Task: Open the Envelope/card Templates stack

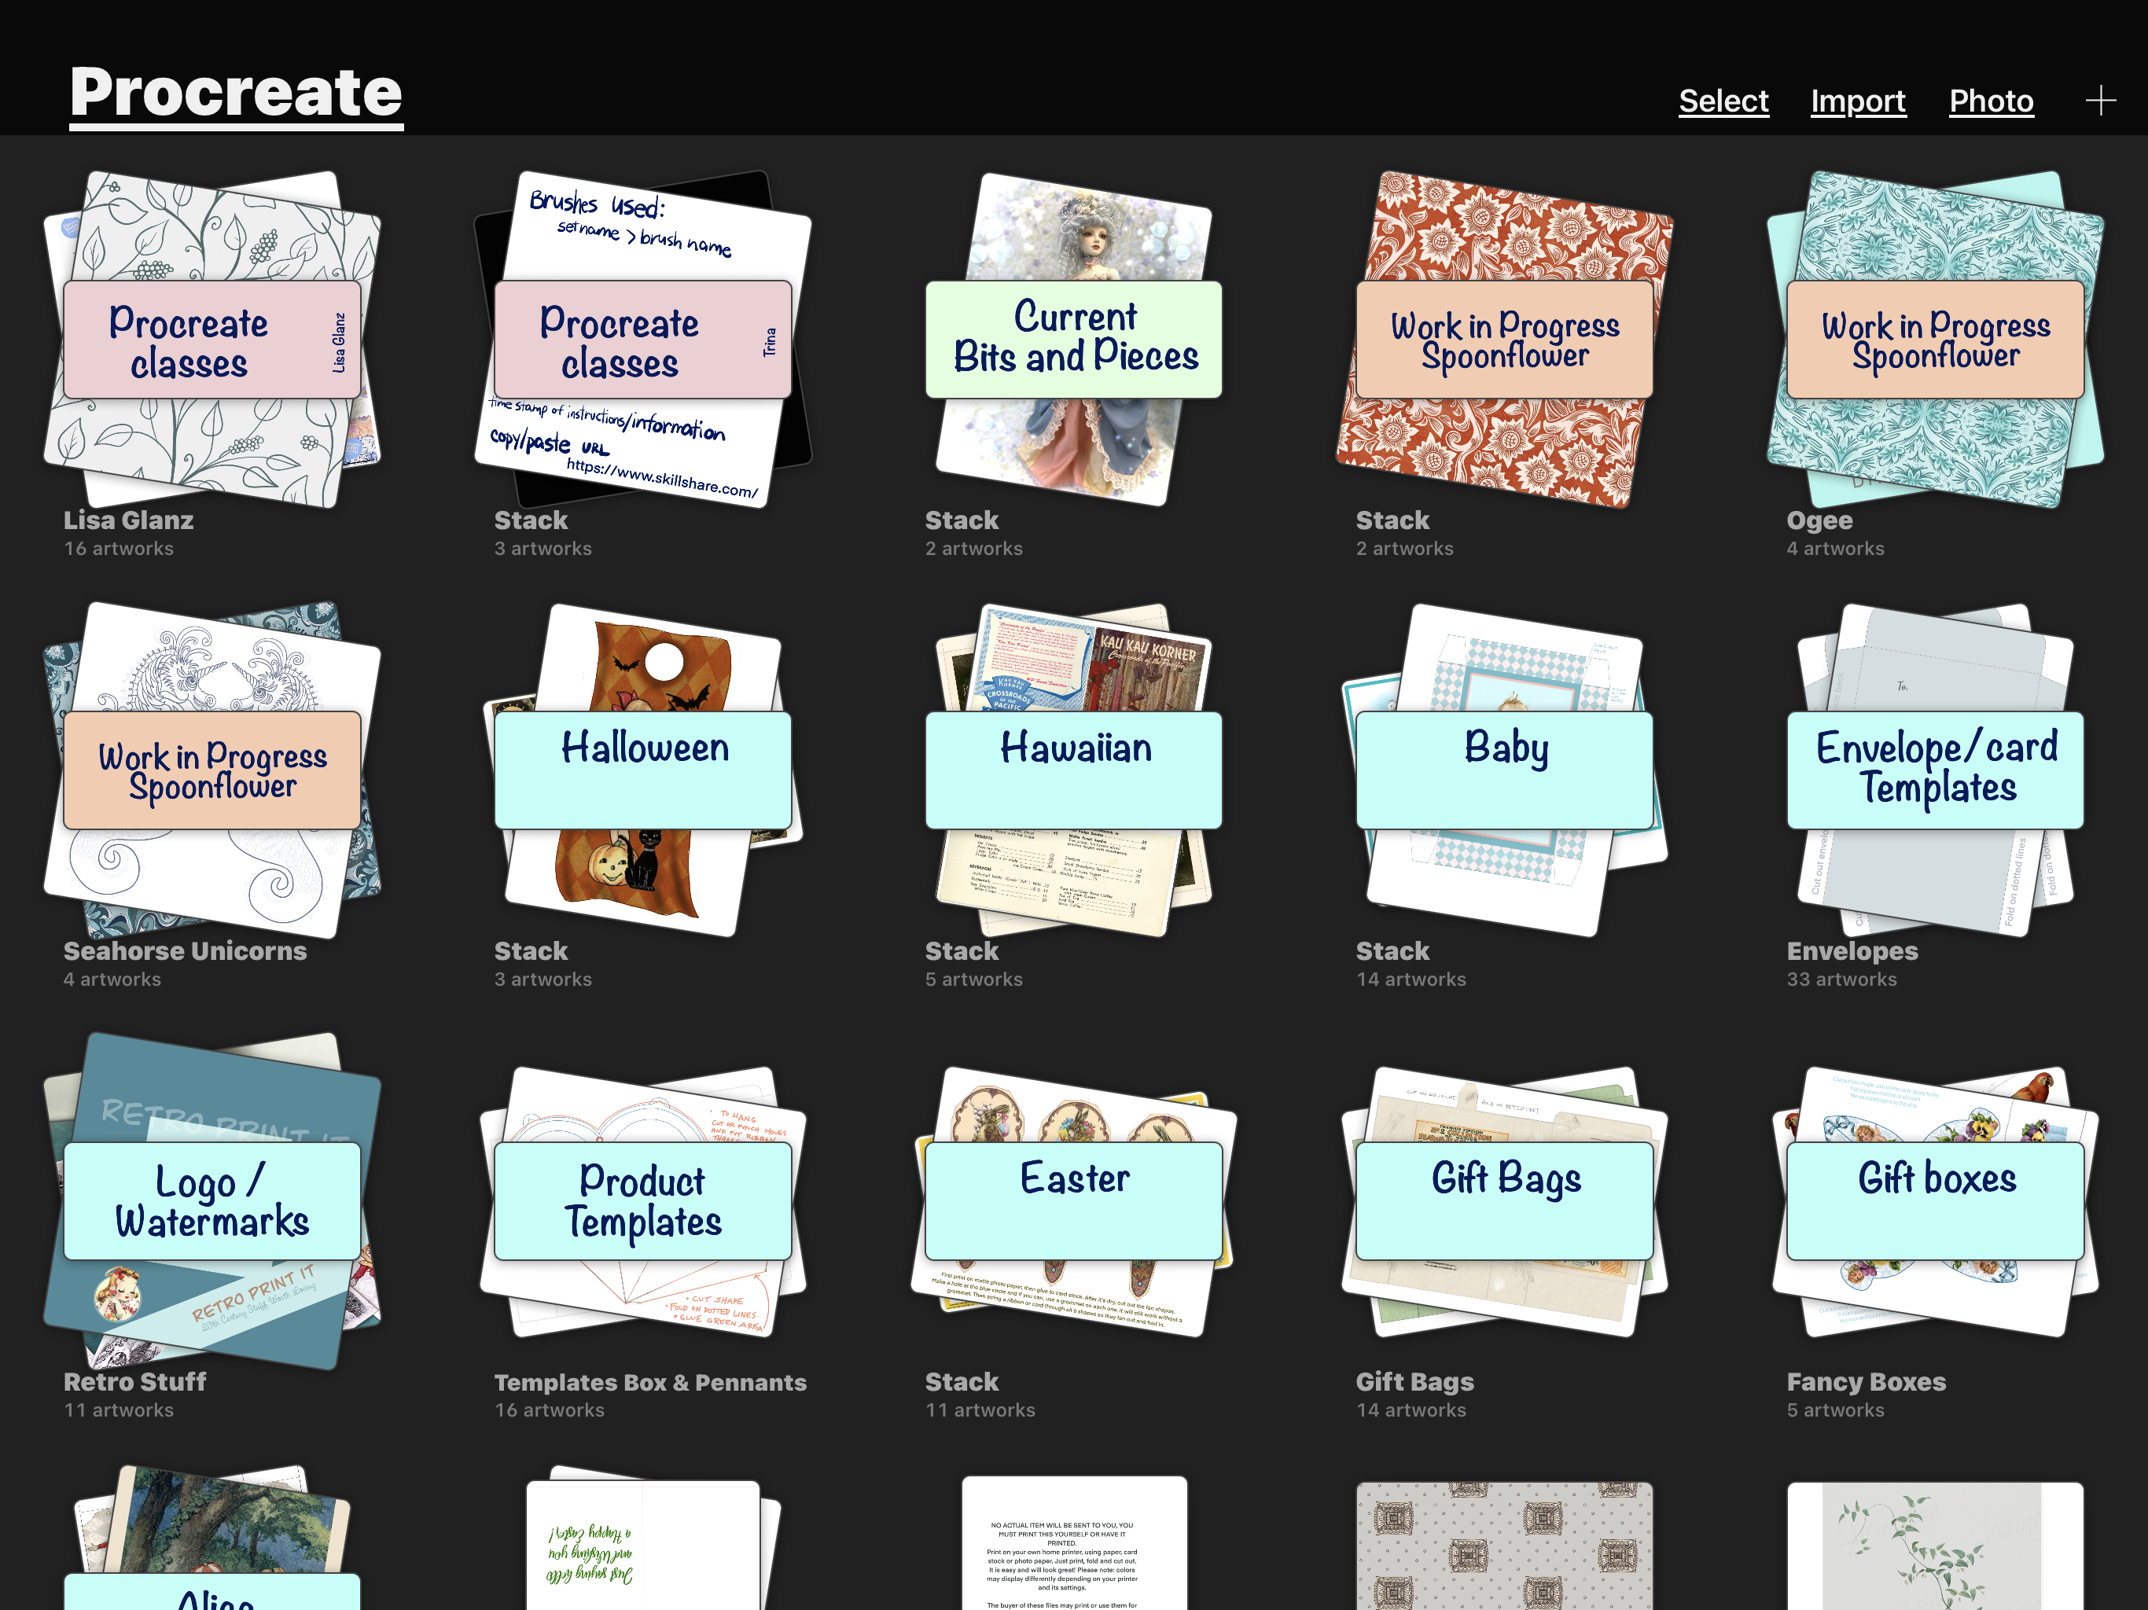Action: [x=1936, y=770]
